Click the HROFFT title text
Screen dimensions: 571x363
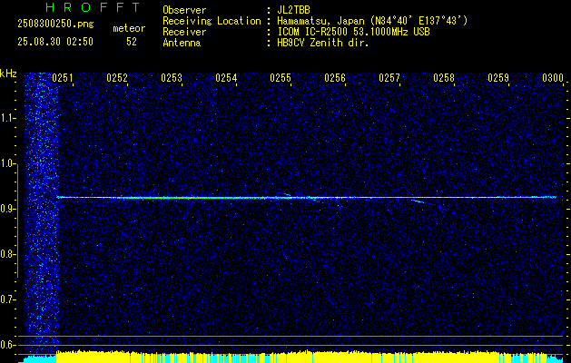click(x=94, y=7)
